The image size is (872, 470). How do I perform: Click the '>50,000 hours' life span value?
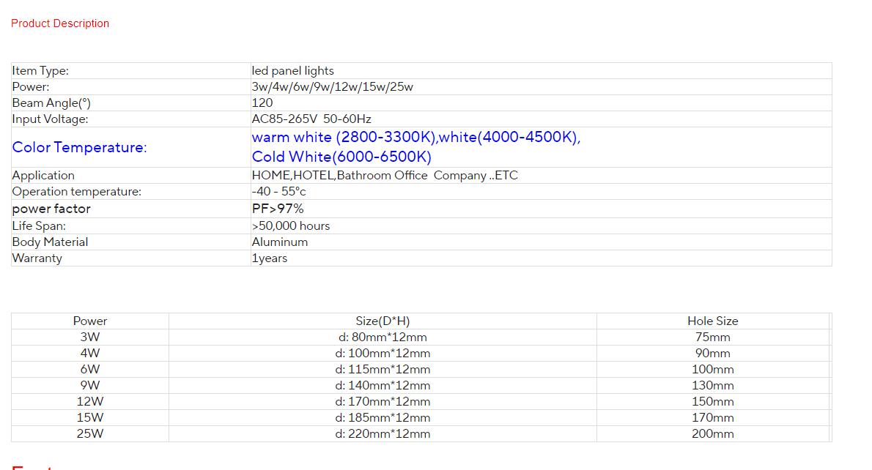click(x=290, y=226)
